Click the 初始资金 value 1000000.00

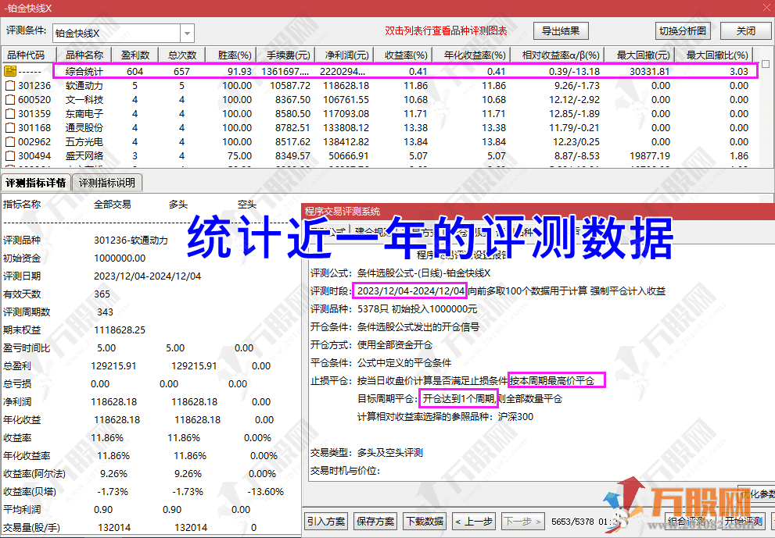tap(119, 258)
